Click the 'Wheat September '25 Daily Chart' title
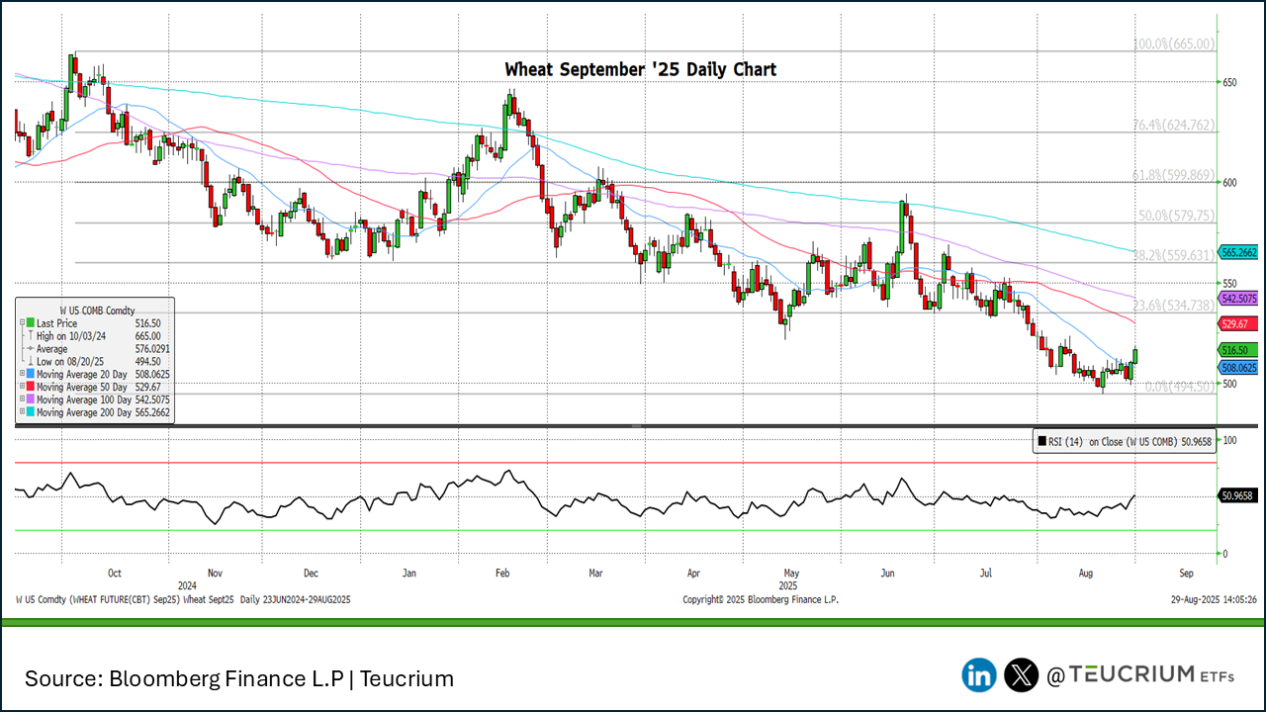Screen dimensions: 1266x712 click(640, 69)
